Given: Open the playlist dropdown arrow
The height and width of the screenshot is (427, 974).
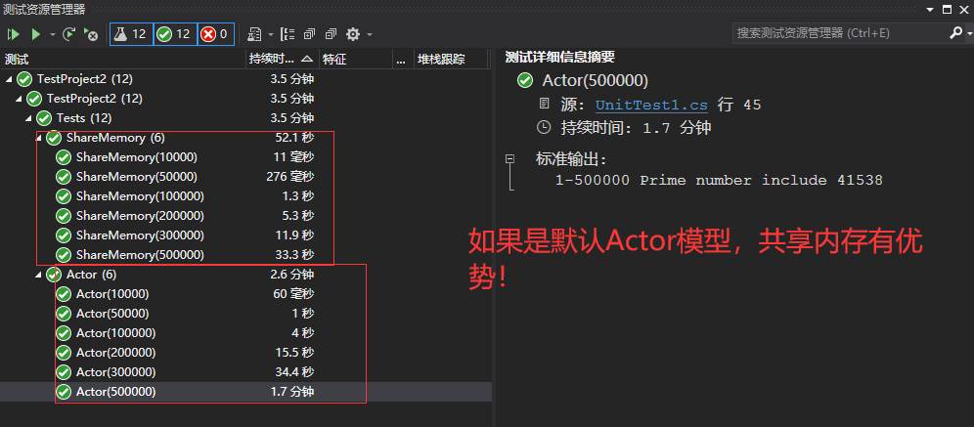Looking at the screenshot, I should [x=271, y=34].
